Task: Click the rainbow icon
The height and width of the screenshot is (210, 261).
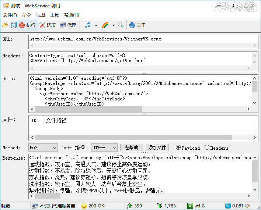Action: coord(105,25)
